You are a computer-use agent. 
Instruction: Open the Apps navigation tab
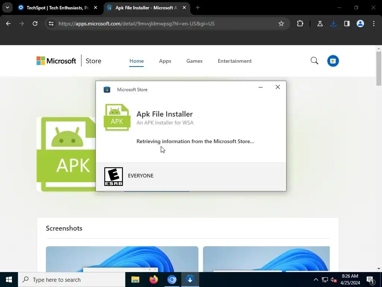click(165, 61)
